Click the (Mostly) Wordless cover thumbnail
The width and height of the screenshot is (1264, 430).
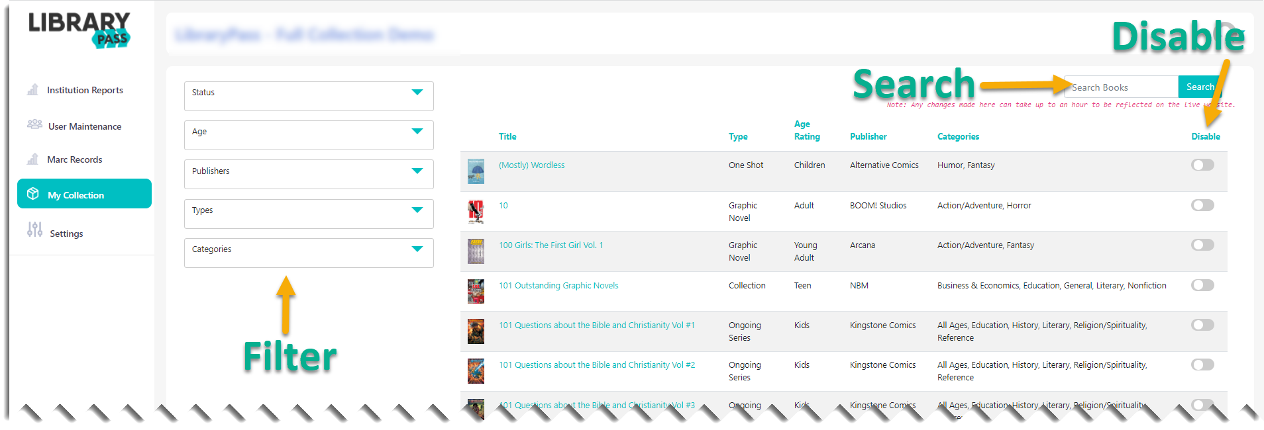point(476,171)
